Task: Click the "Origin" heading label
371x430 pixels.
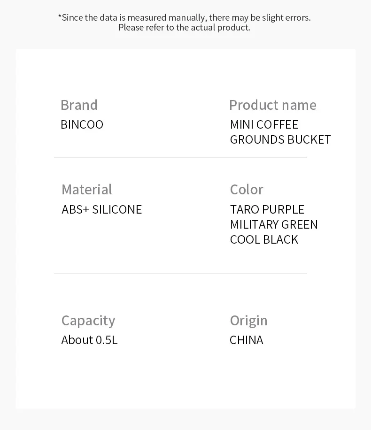Action: 248,320
